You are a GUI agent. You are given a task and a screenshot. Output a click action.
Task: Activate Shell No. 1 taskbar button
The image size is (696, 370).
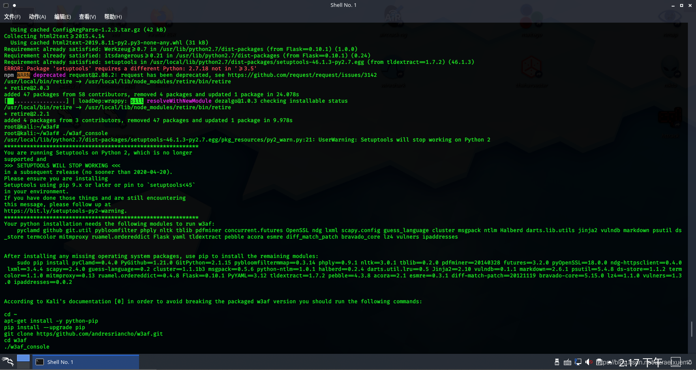pyautogui.click(x=86, y=362)
